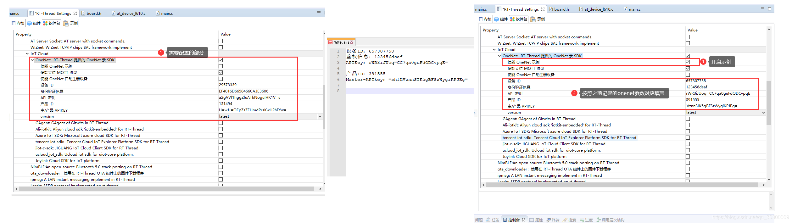Image resolution: width=792 pixels, height=223 pixels.
Task: Click RT-Thread Settings tab icon in left window
Action: 31,13
